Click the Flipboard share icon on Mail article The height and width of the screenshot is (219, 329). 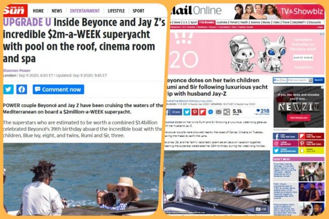point(202,112)
